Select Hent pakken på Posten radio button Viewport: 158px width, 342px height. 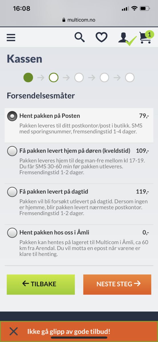click(x=12, y=116)
